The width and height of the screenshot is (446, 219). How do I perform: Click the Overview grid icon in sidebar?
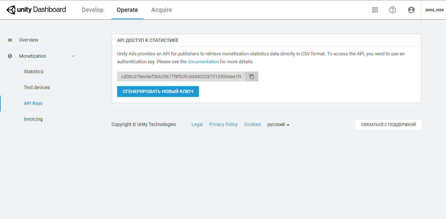point(10,40)
